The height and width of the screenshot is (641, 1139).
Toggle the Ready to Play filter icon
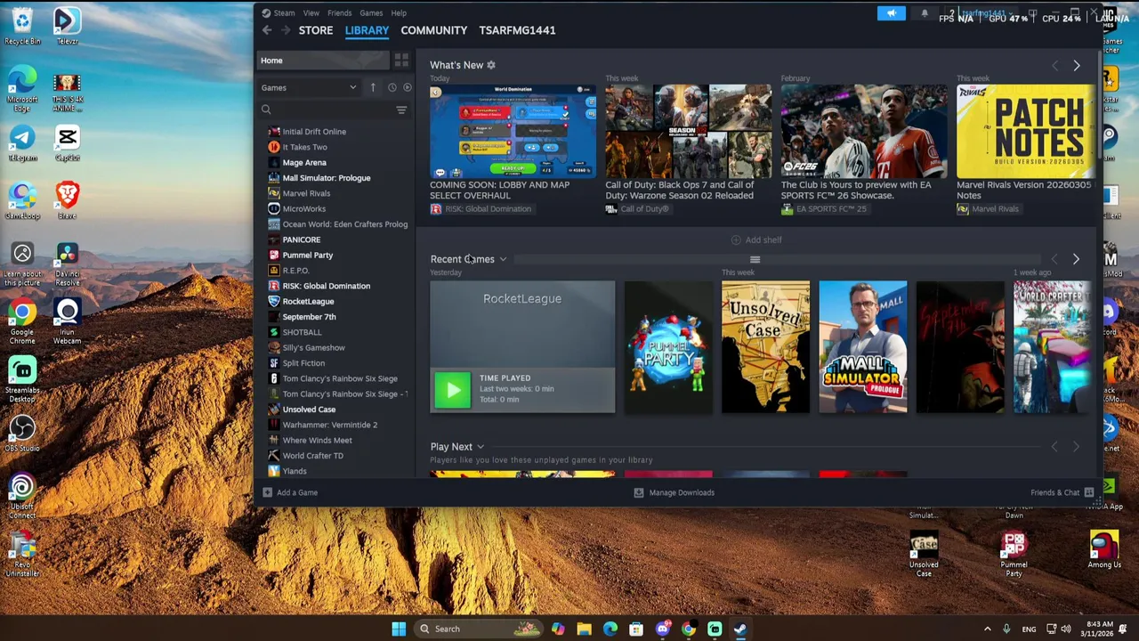(408, 87)
